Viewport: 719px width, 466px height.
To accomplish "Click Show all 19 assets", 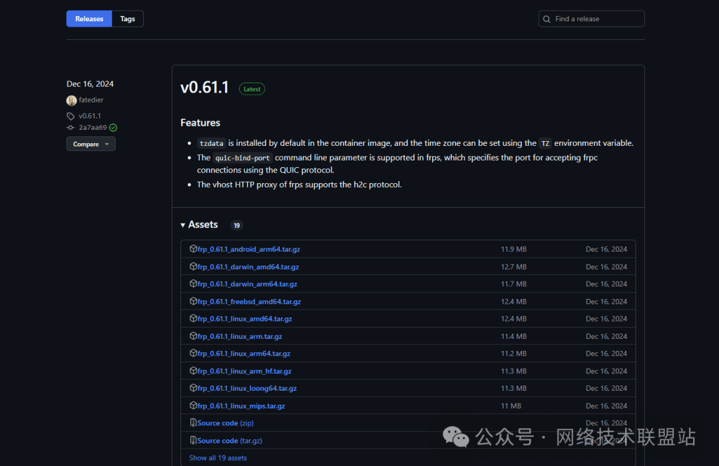I will 218,458.
